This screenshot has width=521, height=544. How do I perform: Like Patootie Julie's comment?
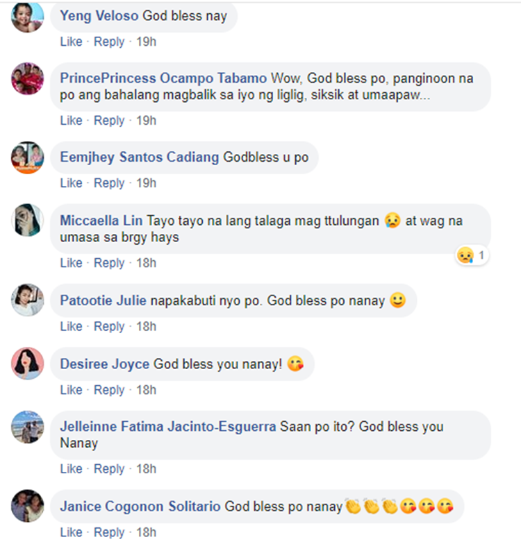pos(71,326)
